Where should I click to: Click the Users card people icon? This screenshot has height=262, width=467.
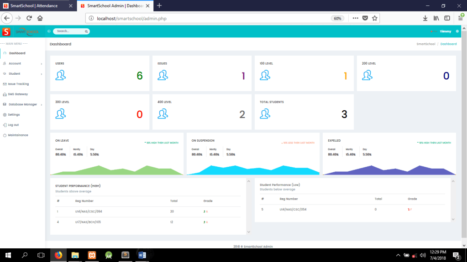pyautogui.click(x=61, y=76)
